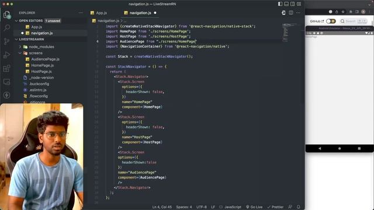
Task: Click line 4 import AudiencePage code
Action: point(151,41)
